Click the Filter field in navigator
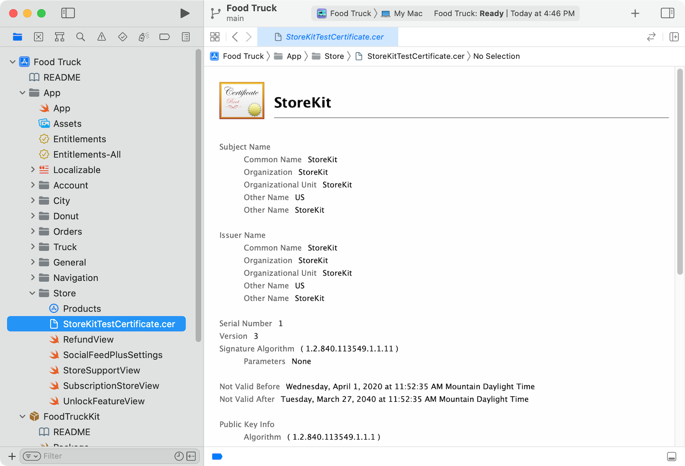Viewport: 685px width, 466px height. coord(107,456)
